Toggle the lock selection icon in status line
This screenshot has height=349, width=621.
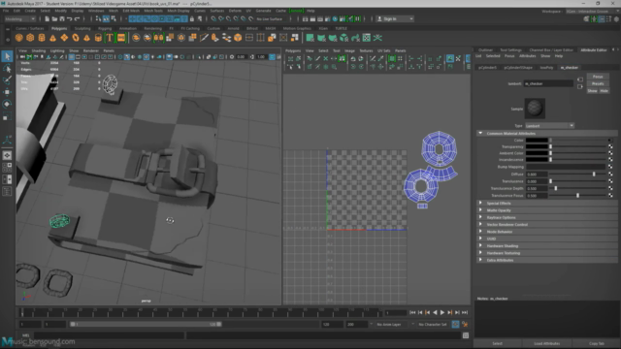coord(192,18)
